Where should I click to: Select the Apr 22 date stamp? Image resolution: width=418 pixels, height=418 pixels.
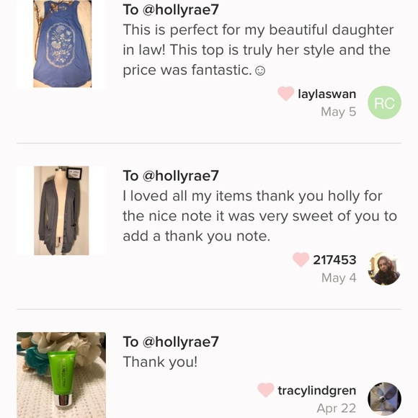click(x=337, y=408)
